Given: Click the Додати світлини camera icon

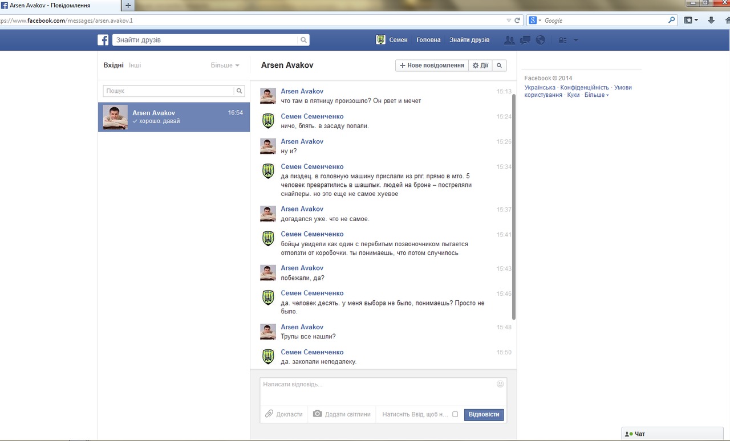Looking at the screenshot, I should click(x=318, y=414).
